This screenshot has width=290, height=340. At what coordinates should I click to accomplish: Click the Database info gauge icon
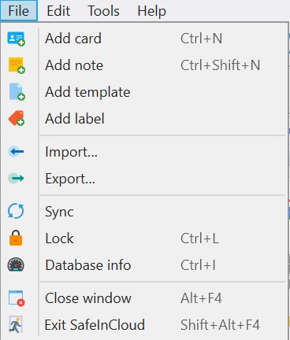(16, 264)
